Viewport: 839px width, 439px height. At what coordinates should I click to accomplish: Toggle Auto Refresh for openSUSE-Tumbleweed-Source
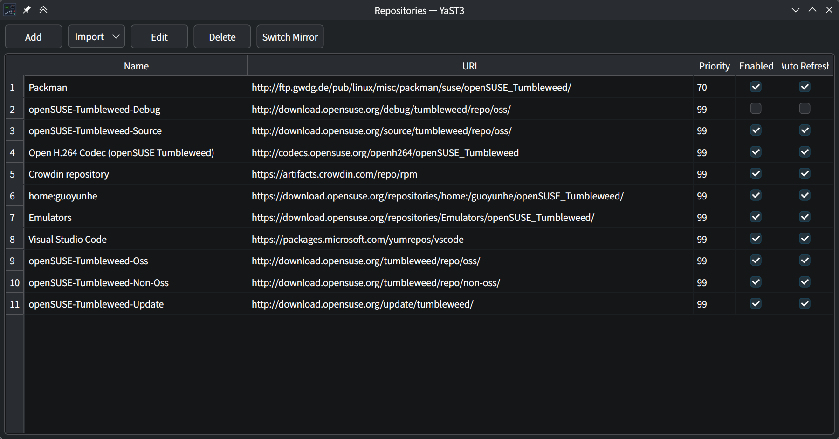(x=805, y=130)
